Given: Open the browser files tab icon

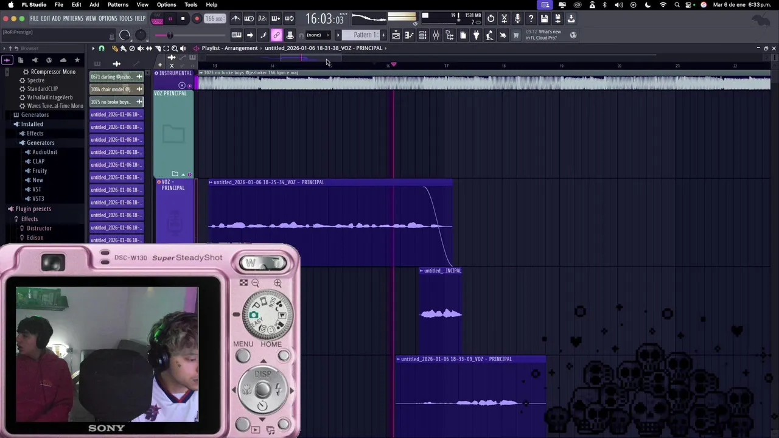Looking at the screenshot, I should click(21, 60).
